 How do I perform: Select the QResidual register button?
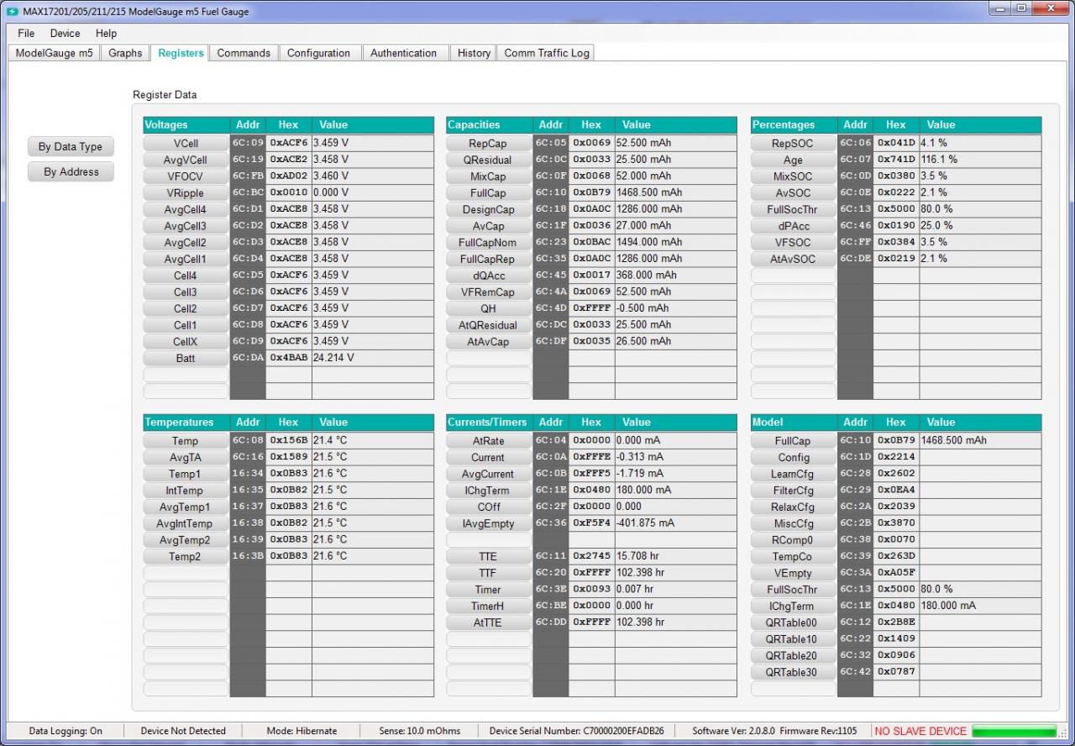coord(489,160)
